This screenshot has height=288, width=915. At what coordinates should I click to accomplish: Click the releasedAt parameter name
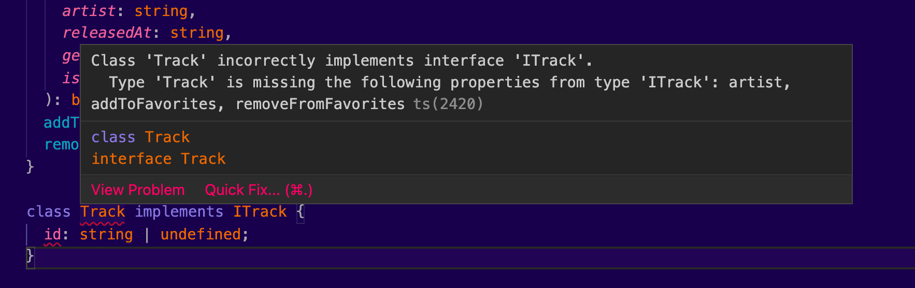[x=107, y=33]
